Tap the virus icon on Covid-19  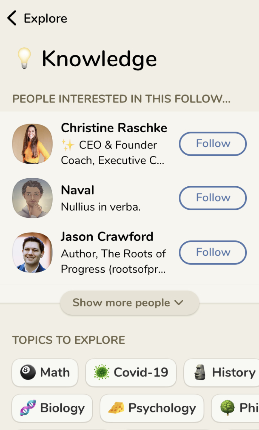tap(102, 373)
